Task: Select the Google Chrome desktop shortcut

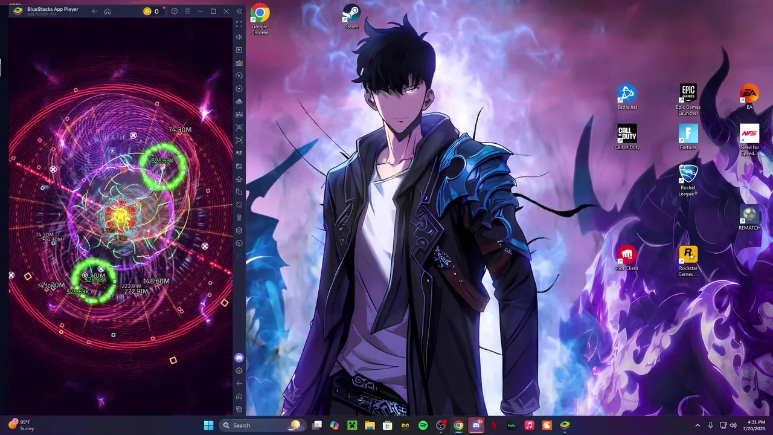Action: [x=260, y=20]
